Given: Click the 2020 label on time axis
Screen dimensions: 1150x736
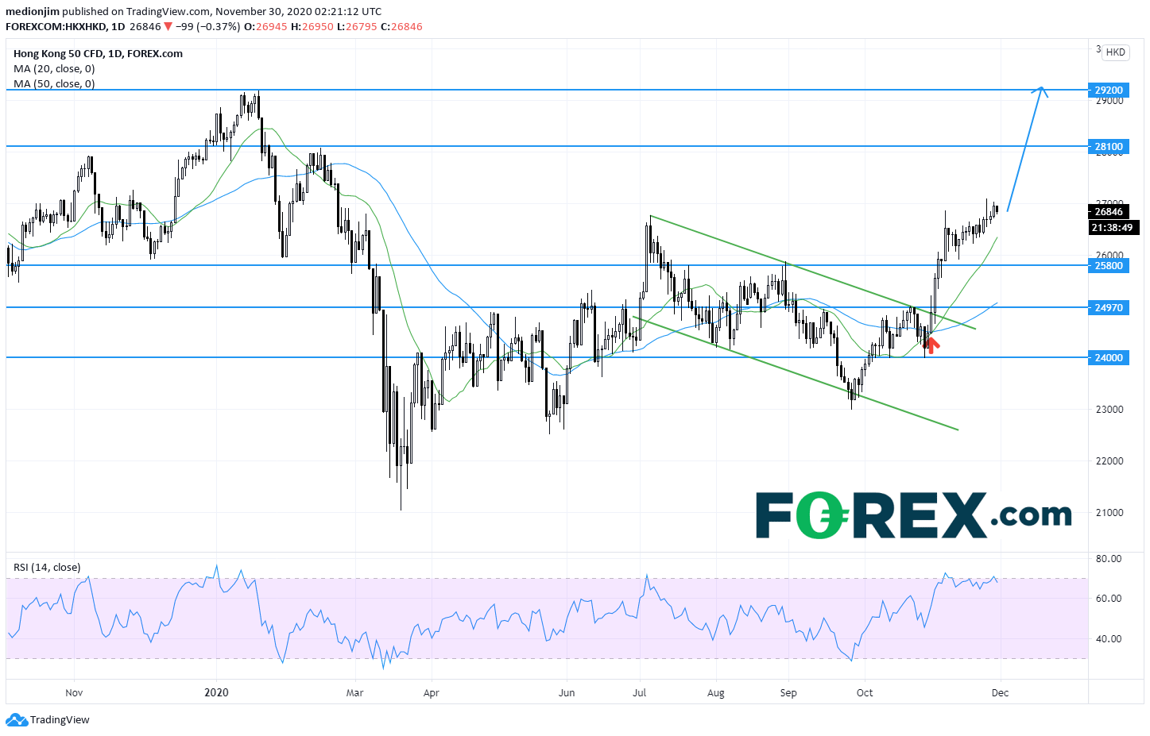Looking at the screenshot, I should point(216,692).
